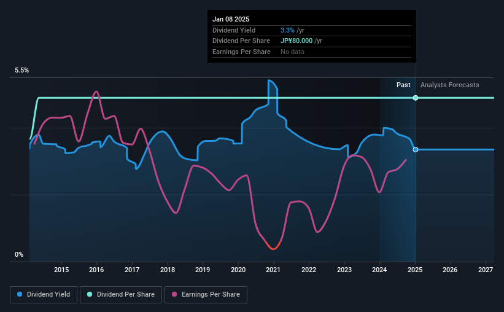Image resolution: width=504 pixels, height=312 pixels.
Task: Click the 2024 x-axis year label
Action: click(x=379, y=270)
